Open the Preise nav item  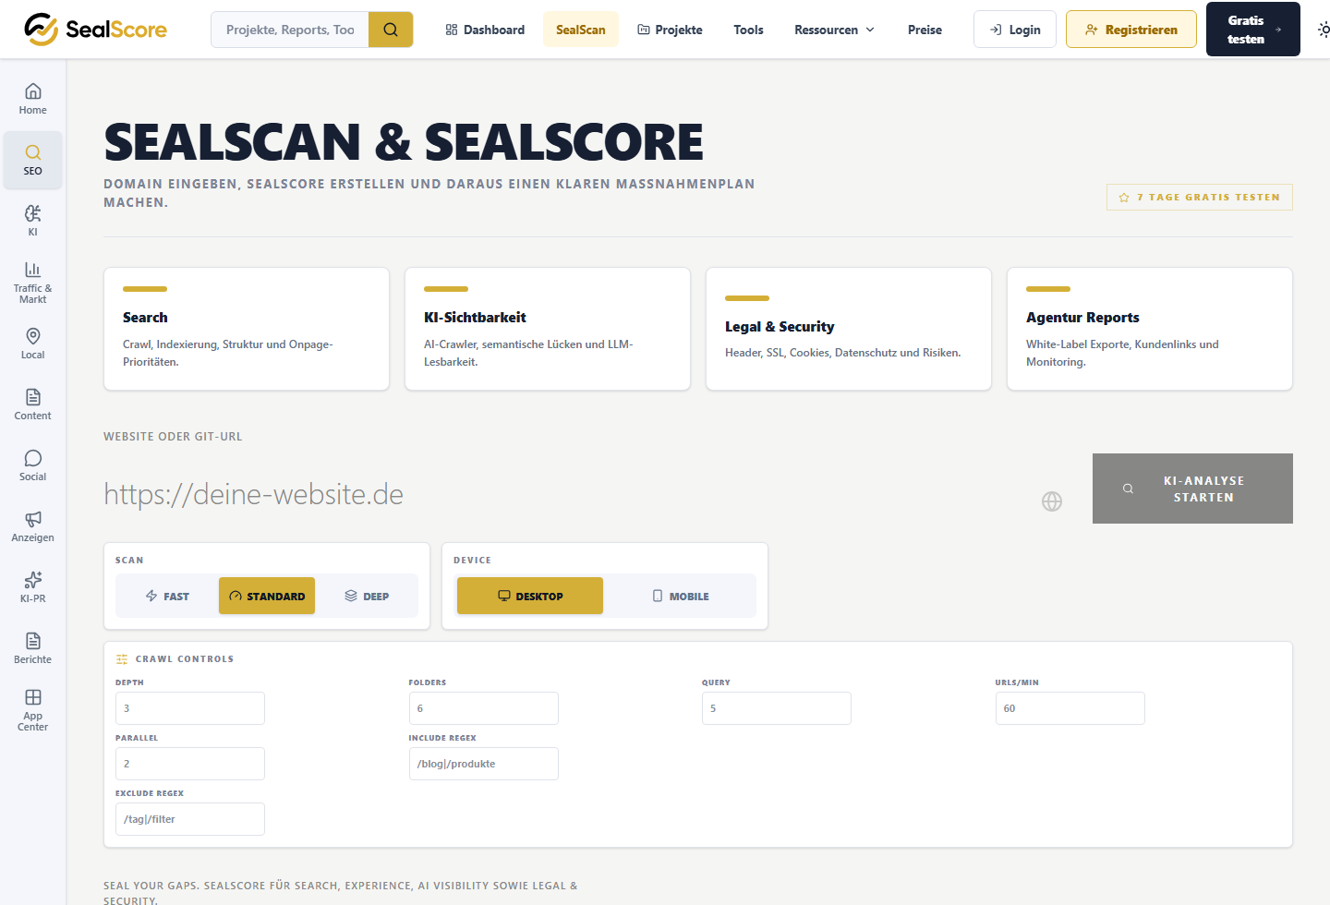[925, 30]
